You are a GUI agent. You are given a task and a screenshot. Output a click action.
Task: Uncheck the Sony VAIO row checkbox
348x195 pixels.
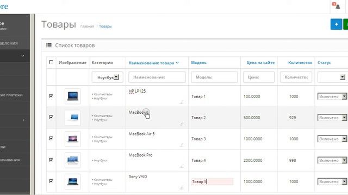click(x=51, y=181)
